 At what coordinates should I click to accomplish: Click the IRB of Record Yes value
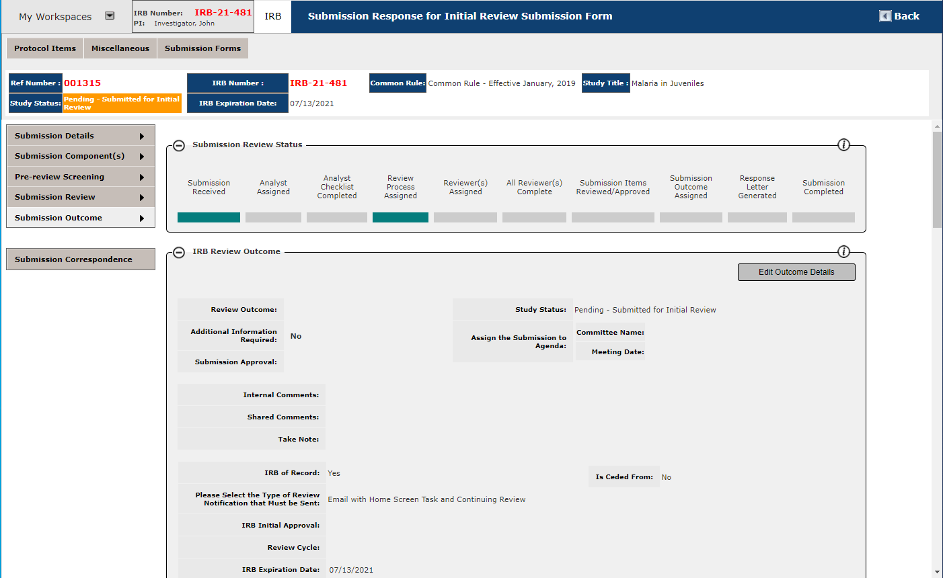click(x=334, y=473)
